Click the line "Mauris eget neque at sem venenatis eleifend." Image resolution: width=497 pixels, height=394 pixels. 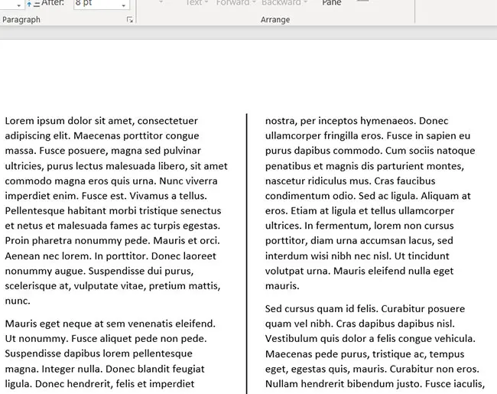point(110,324)
